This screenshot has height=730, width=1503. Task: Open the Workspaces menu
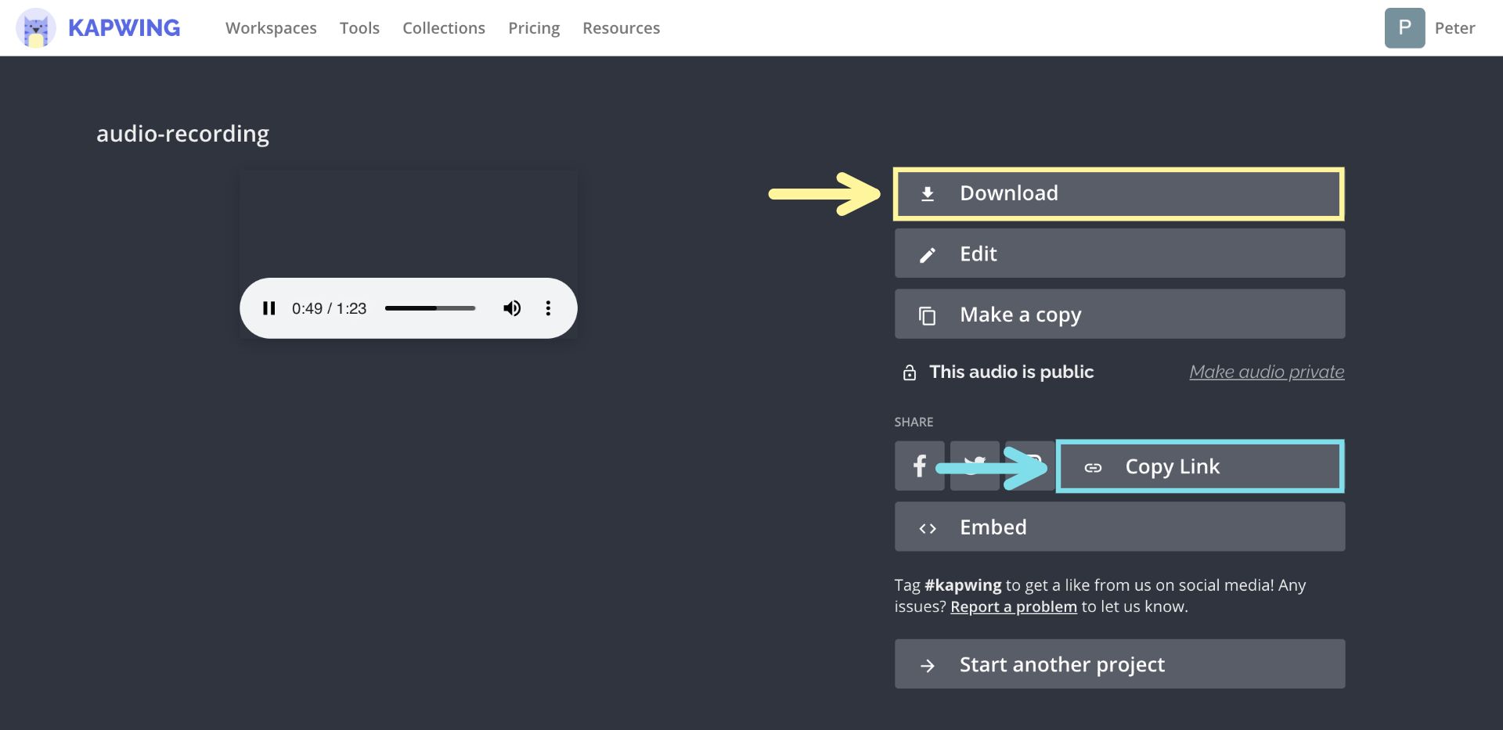point(271,28)
